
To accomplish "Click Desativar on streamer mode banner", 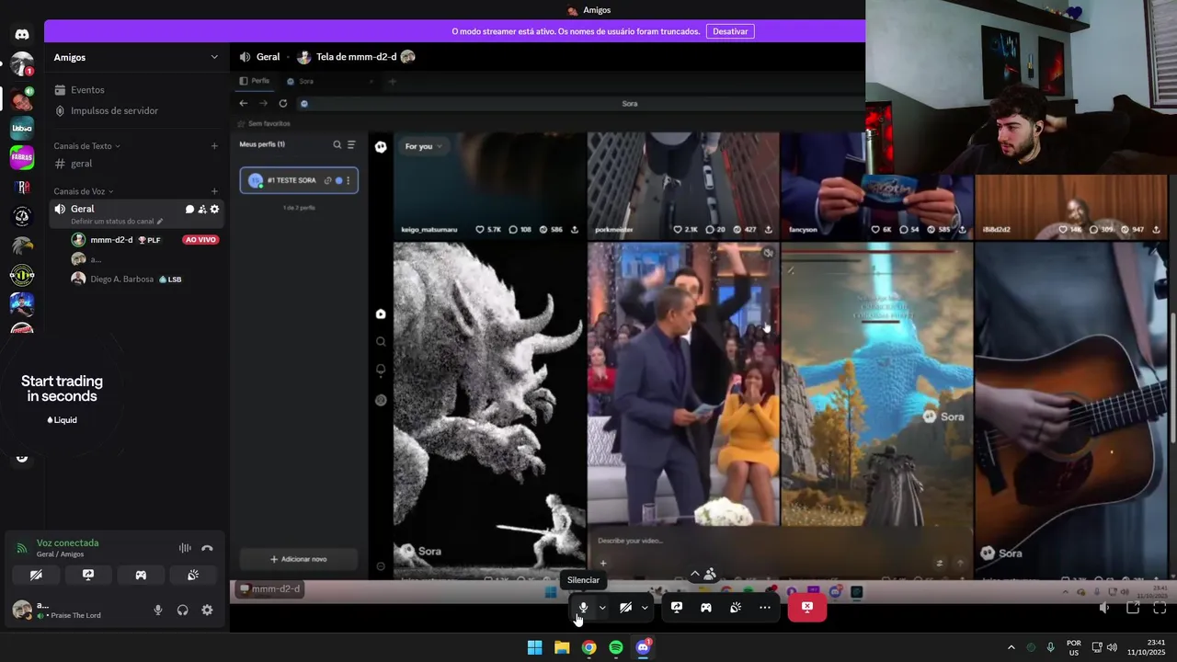I will point(730,31).
